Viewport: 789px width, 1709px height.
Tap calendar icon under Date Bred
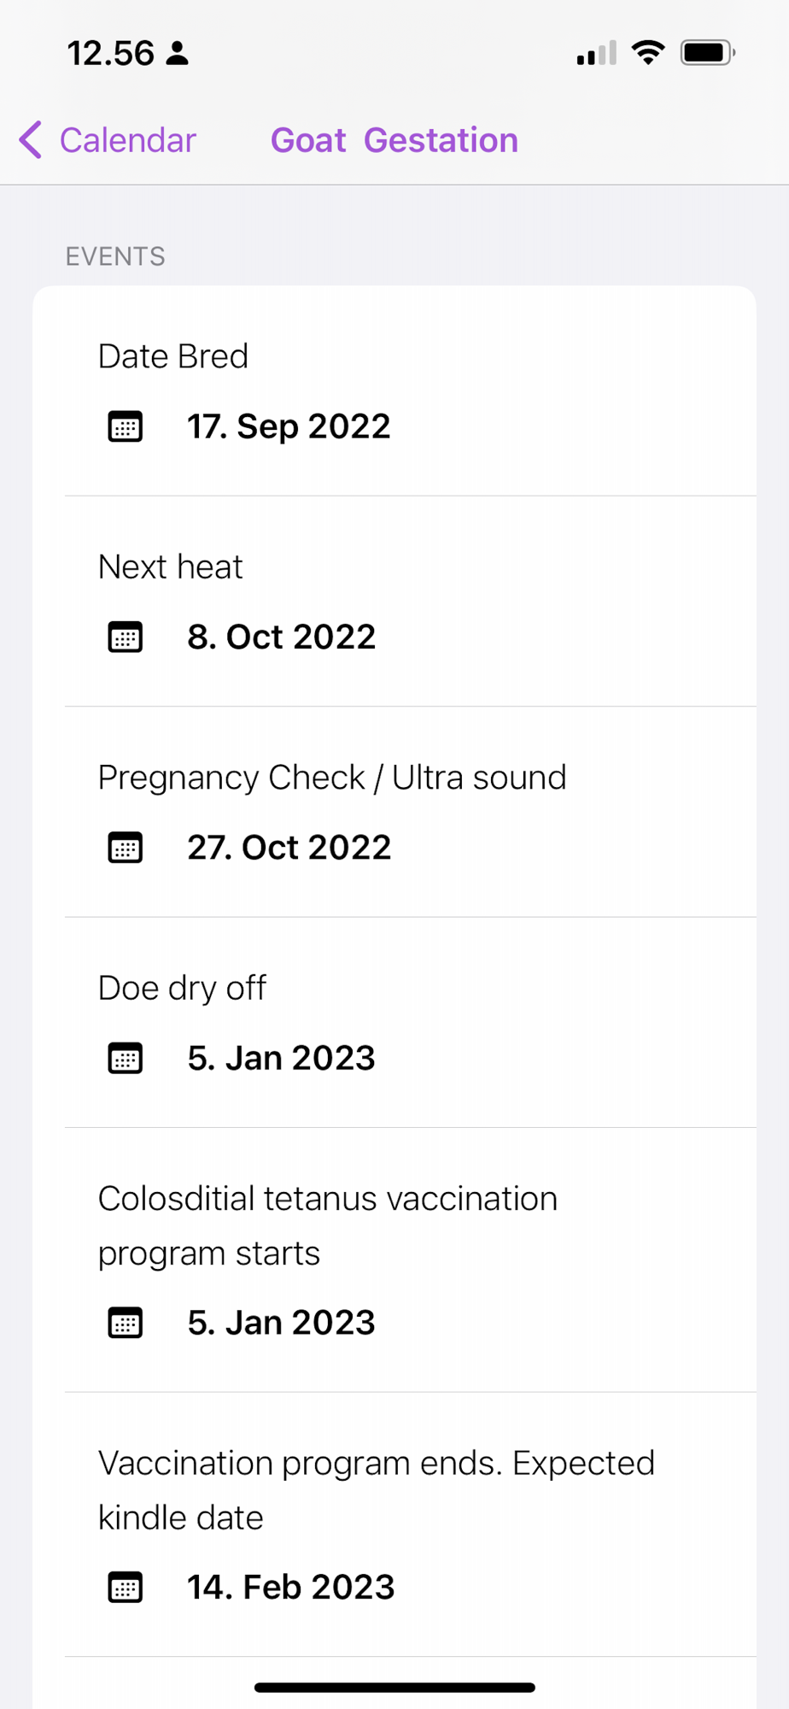(126, 426)
